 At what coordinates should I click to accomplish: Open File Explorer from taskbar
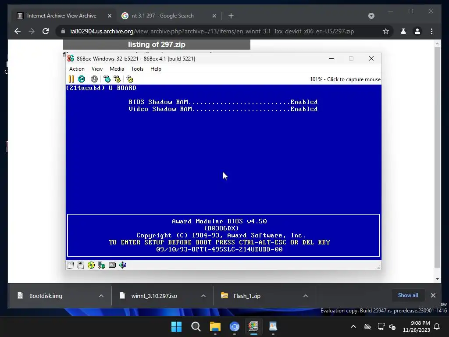215,326
